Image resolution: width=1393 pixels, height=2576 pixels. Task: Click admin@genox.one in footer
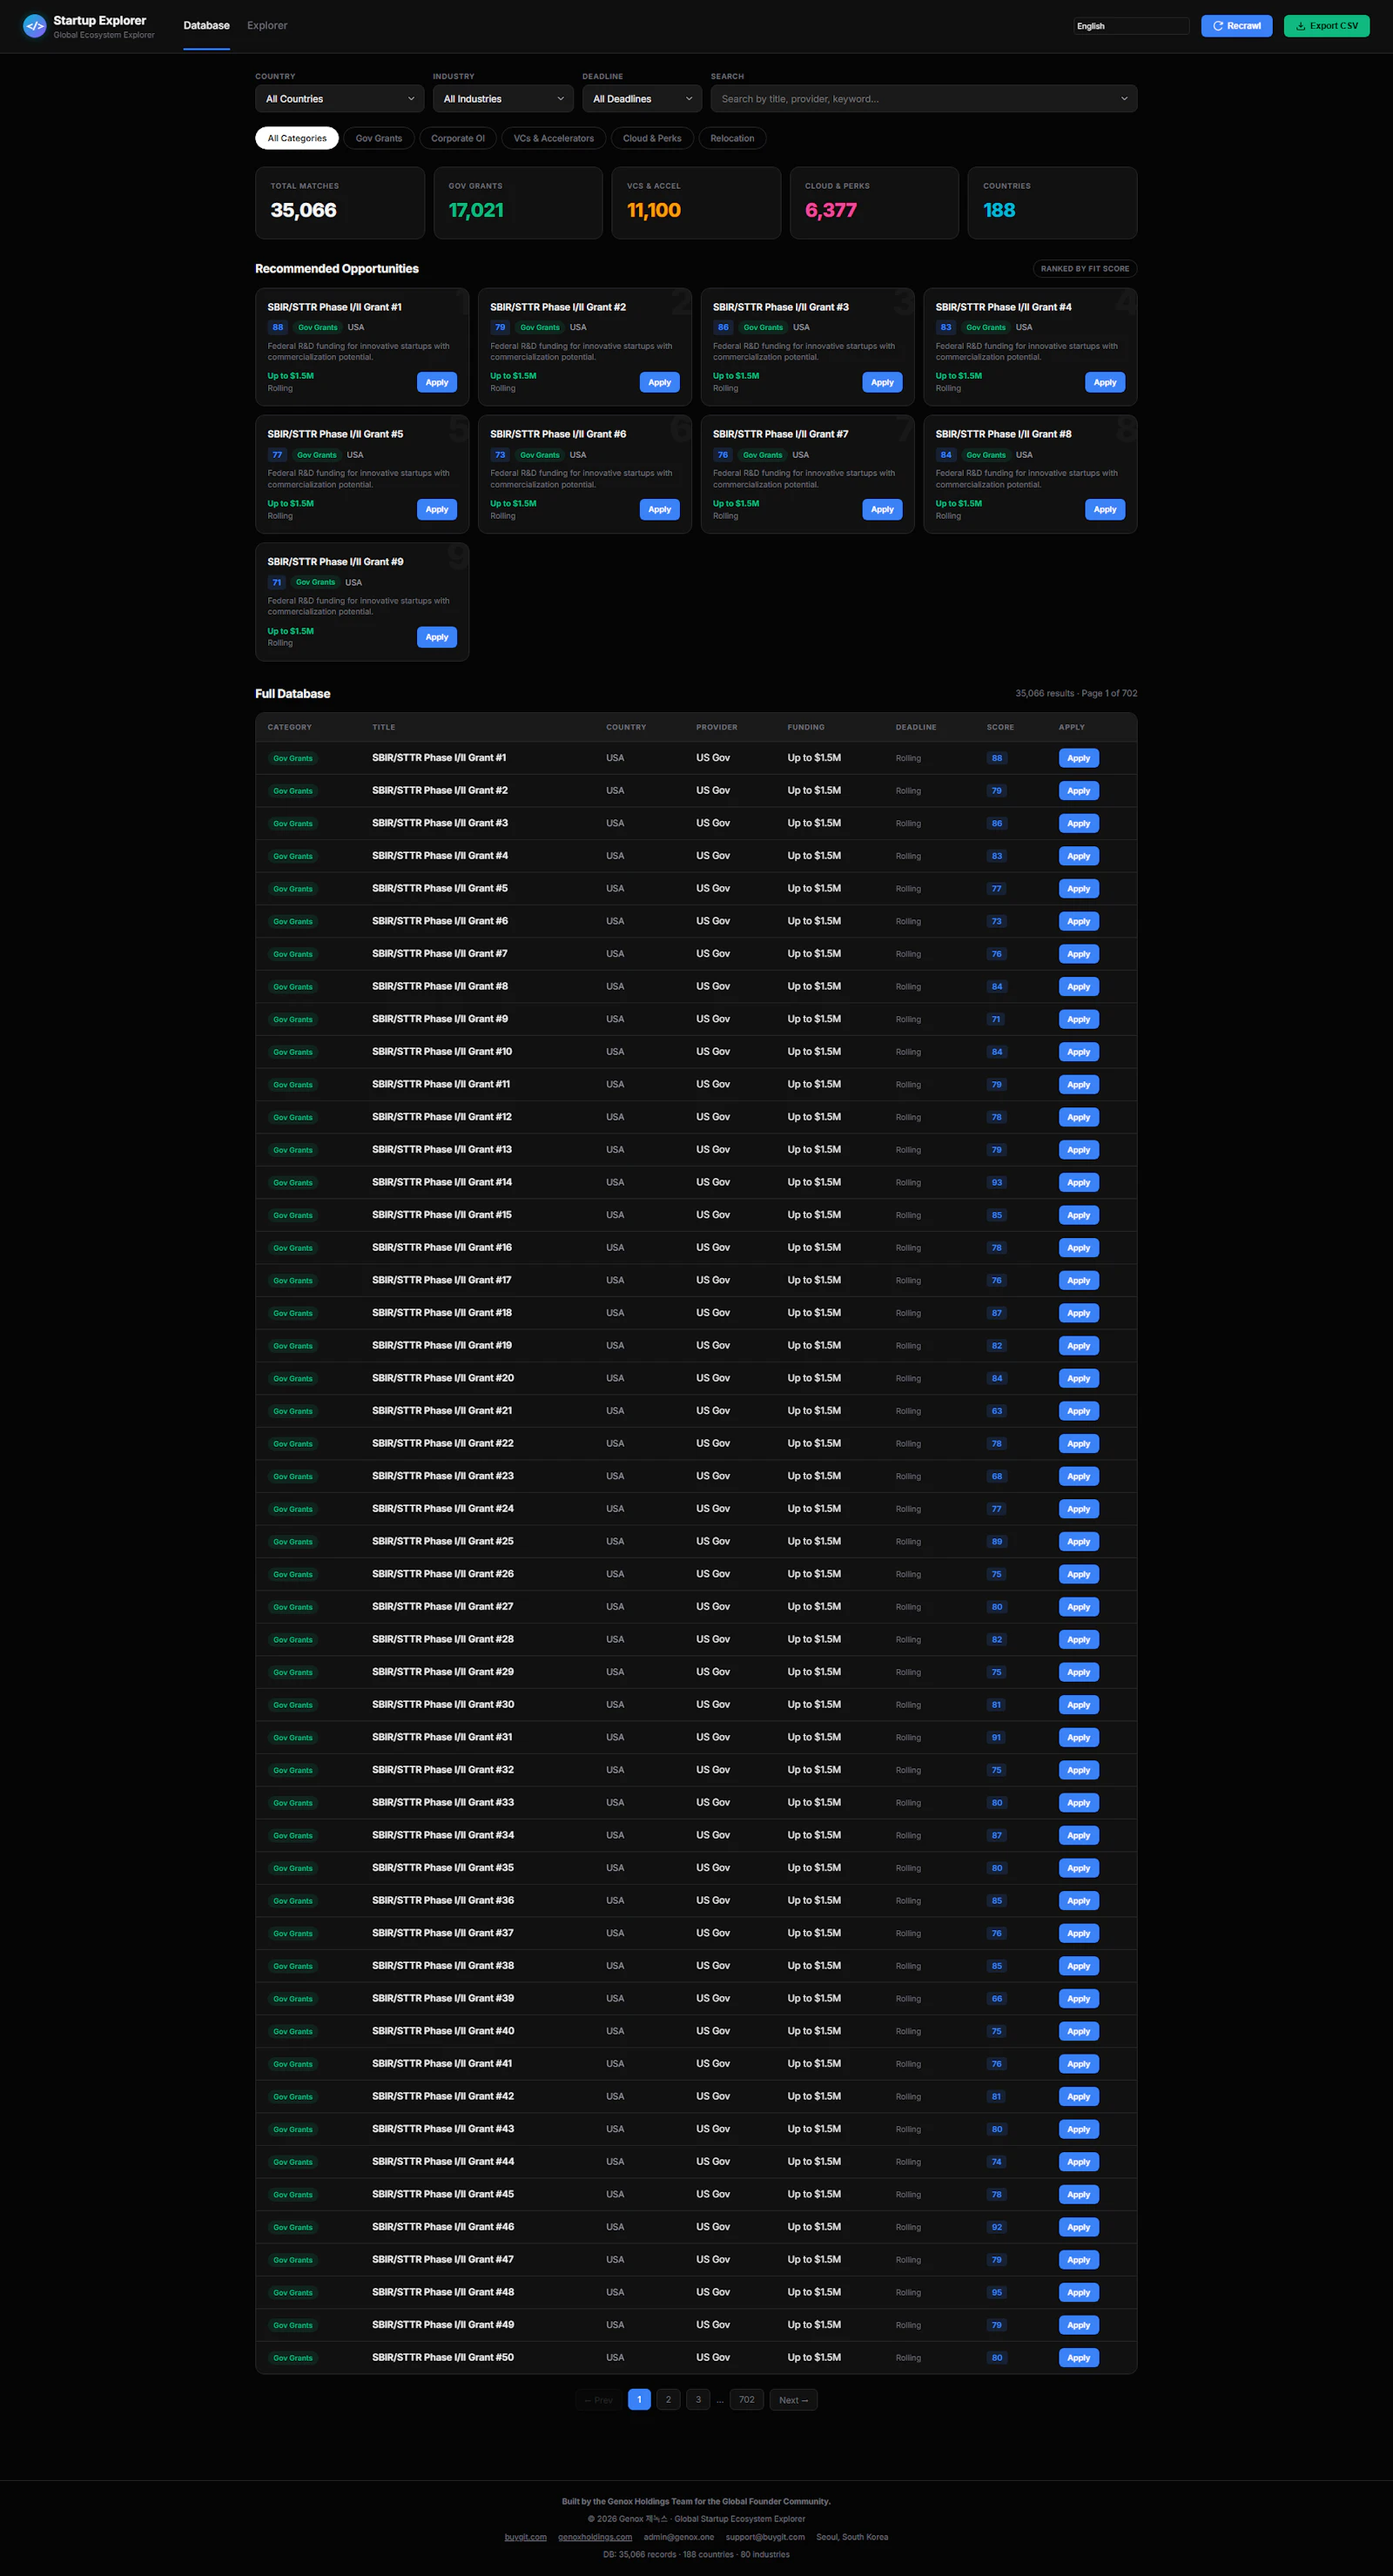[x=679, y=2536]
